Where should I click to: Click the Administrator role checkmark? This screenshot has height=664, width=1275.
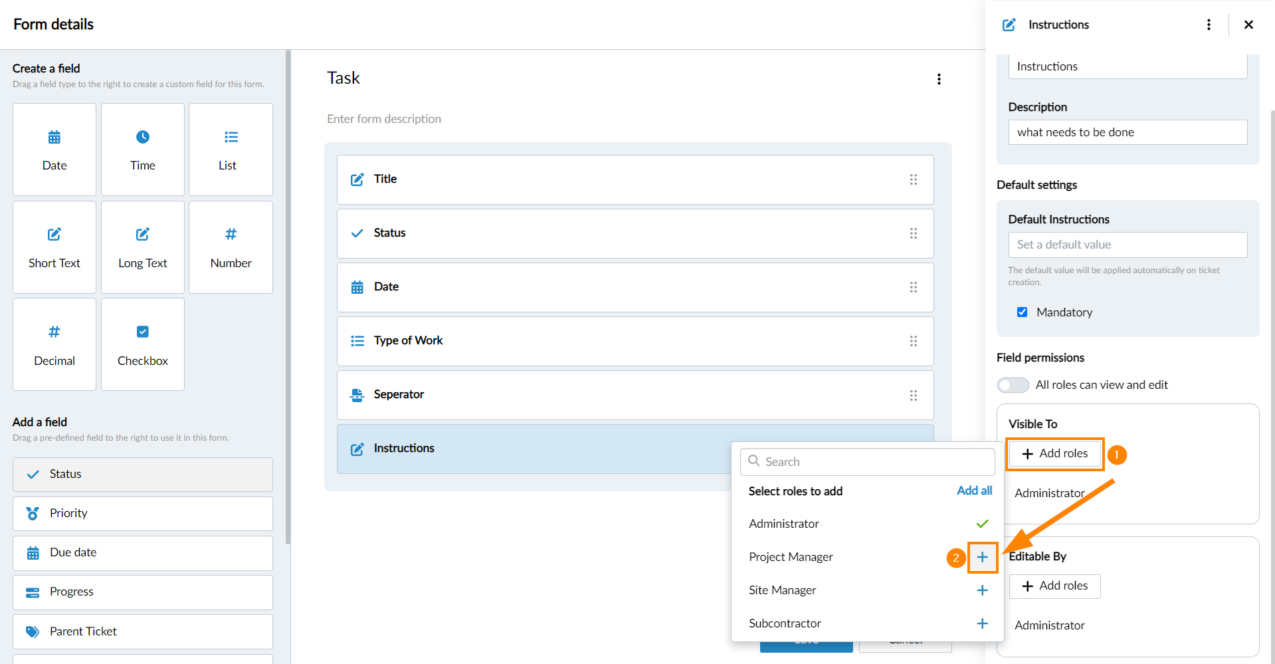click(x=982, y=524)
